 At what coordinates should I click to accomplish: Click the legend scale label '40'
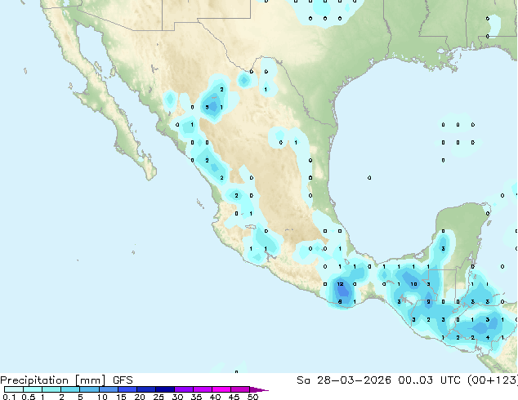click(215, 397)
